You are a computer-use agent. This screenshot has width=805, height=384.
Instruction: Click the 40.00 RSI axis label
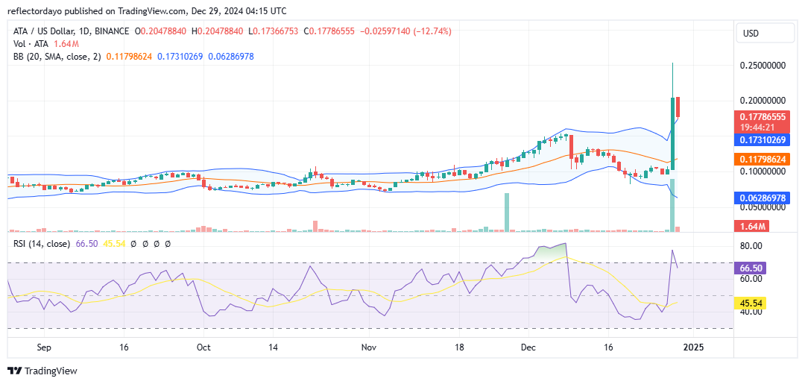pyautogui.click(x=750, y=312)
